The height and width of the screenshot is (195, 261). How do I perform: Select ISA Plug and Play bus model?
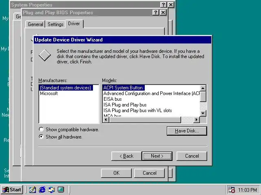[125, 105]
